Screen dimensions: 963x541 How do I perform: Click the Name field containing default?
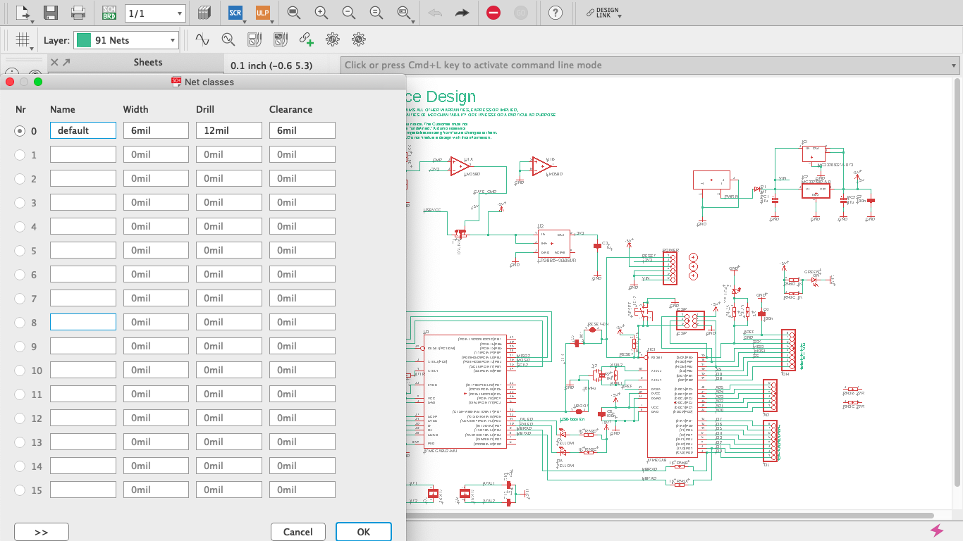83,130
